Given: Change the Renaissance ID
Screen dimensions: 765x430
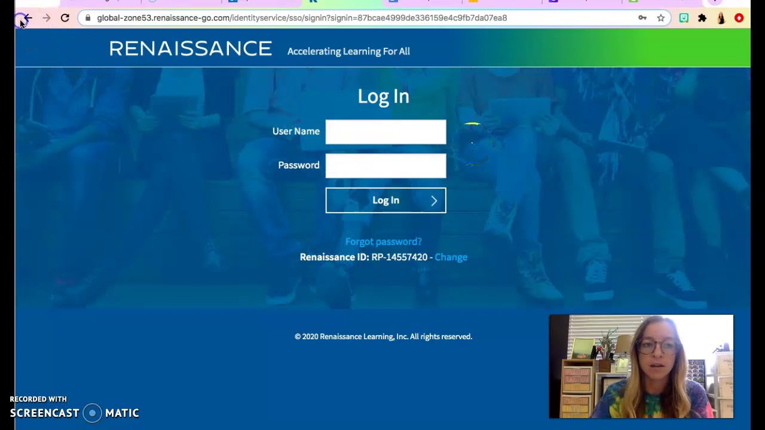Looking at the screenshot, I should click(451, 257).
